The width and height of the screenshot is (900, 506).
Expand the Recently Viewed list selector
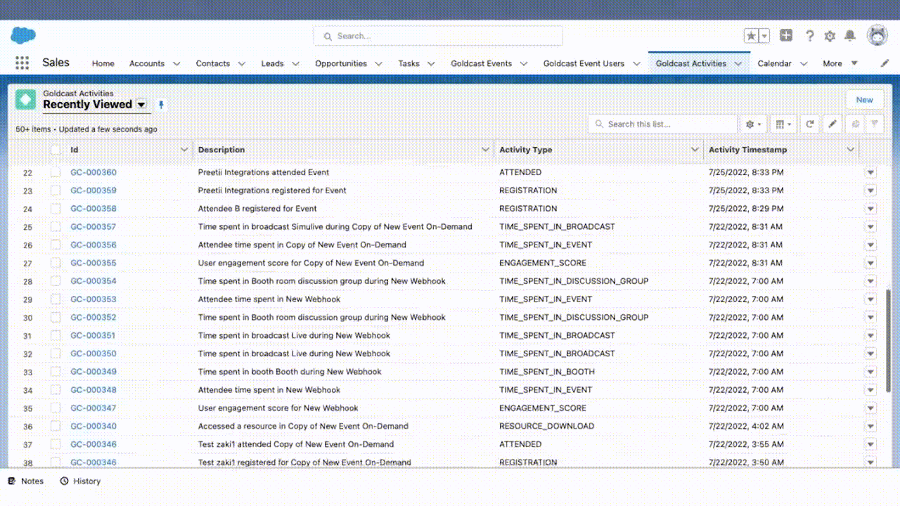pyautogui.click(x=141, y=105)
